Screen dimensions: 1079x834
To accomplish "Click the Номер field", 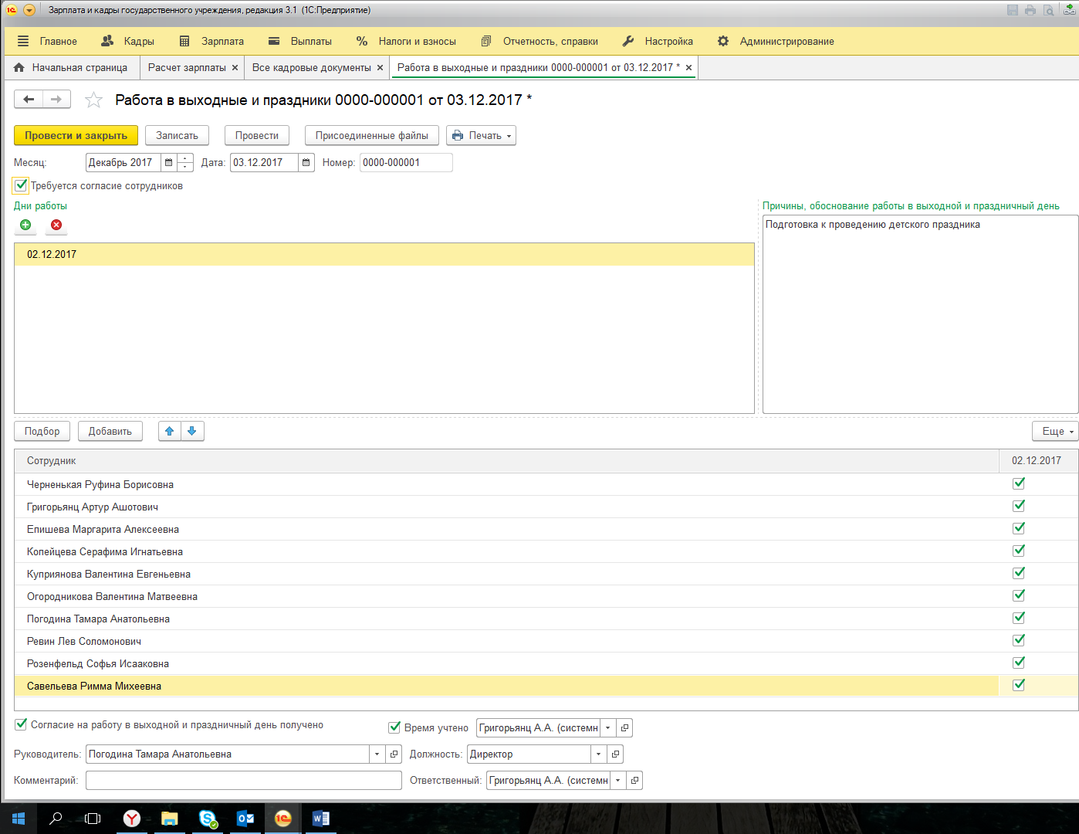I will tap(406, 162).
